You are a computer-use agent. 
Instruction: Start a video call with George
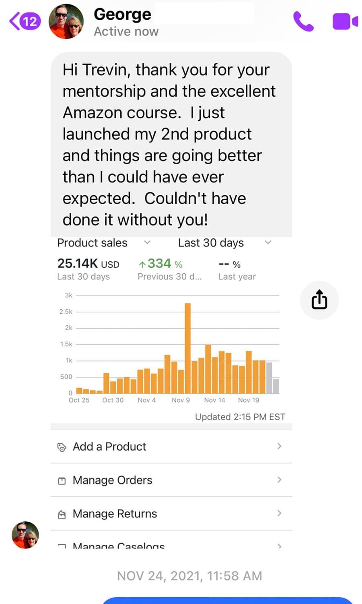point(345,21)
